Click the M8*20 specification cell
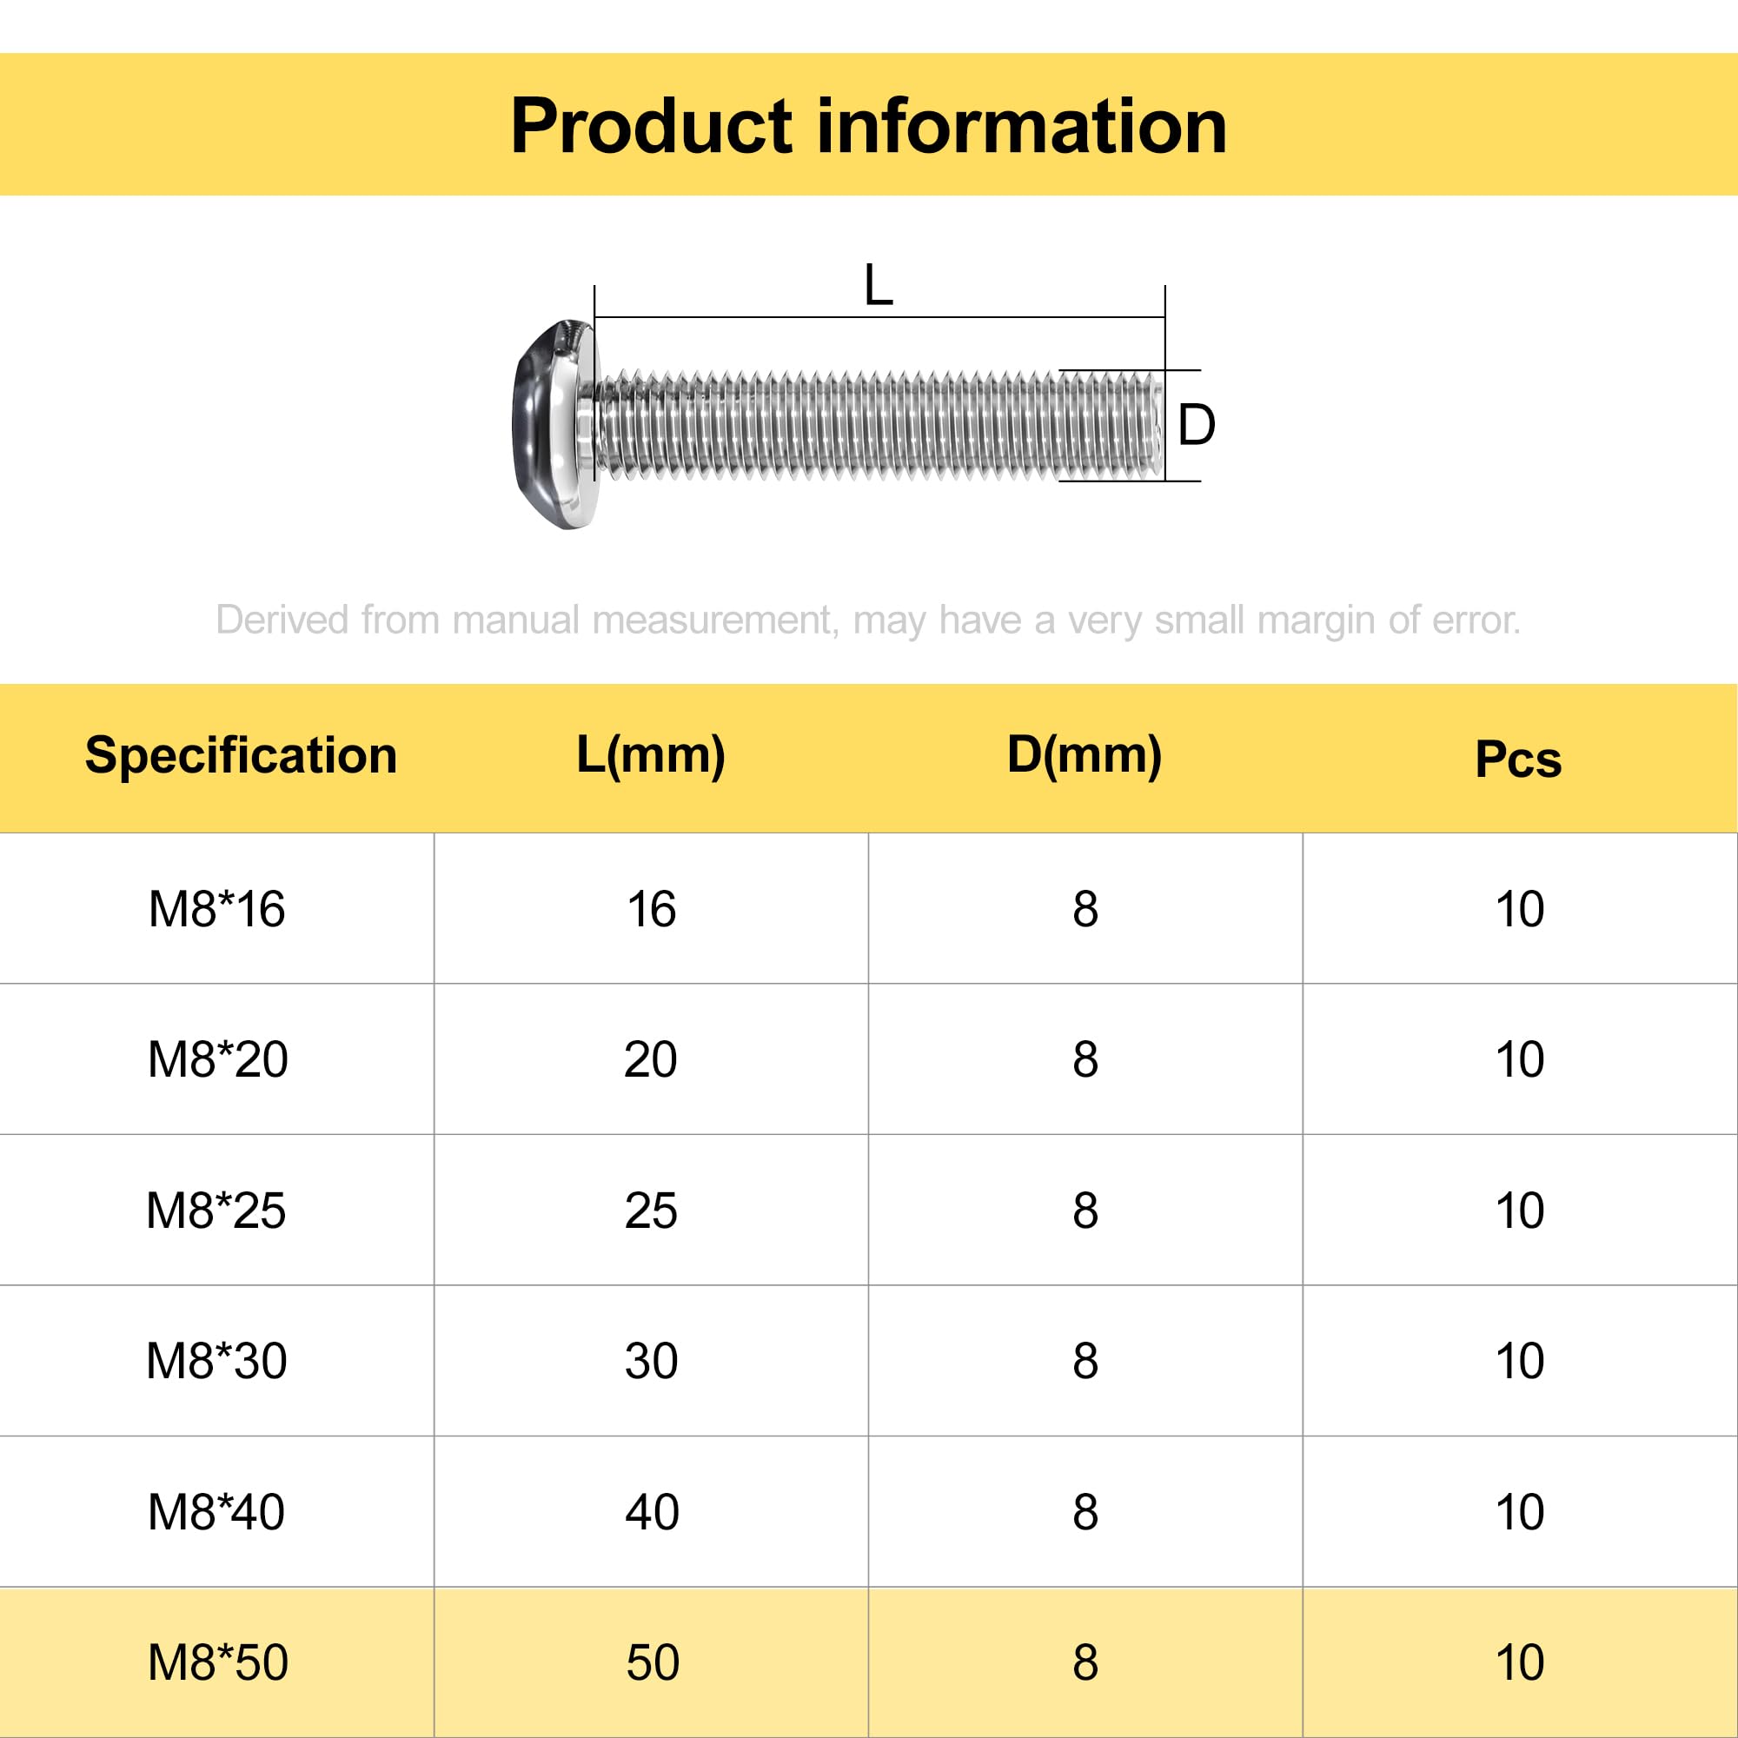The height and width of the screenshot is (1738, 1738). pyautogui.click(x=216, y=1058)
